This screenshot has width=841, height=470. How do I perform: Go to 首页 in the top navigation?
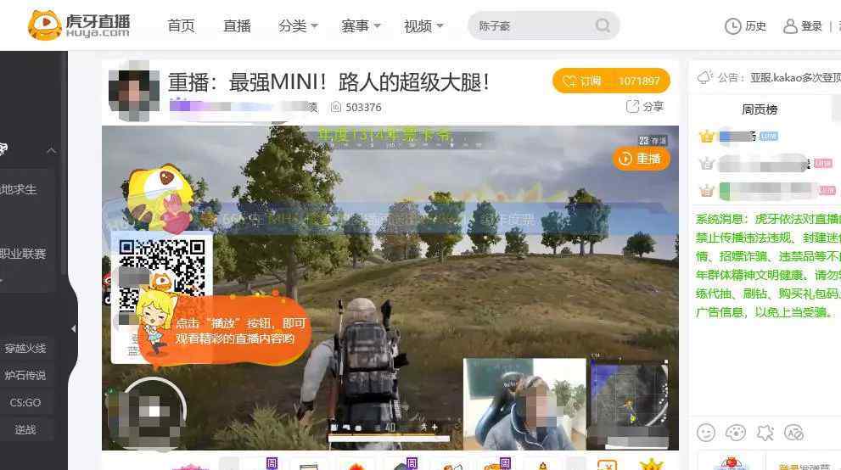[x=181, y=25]
